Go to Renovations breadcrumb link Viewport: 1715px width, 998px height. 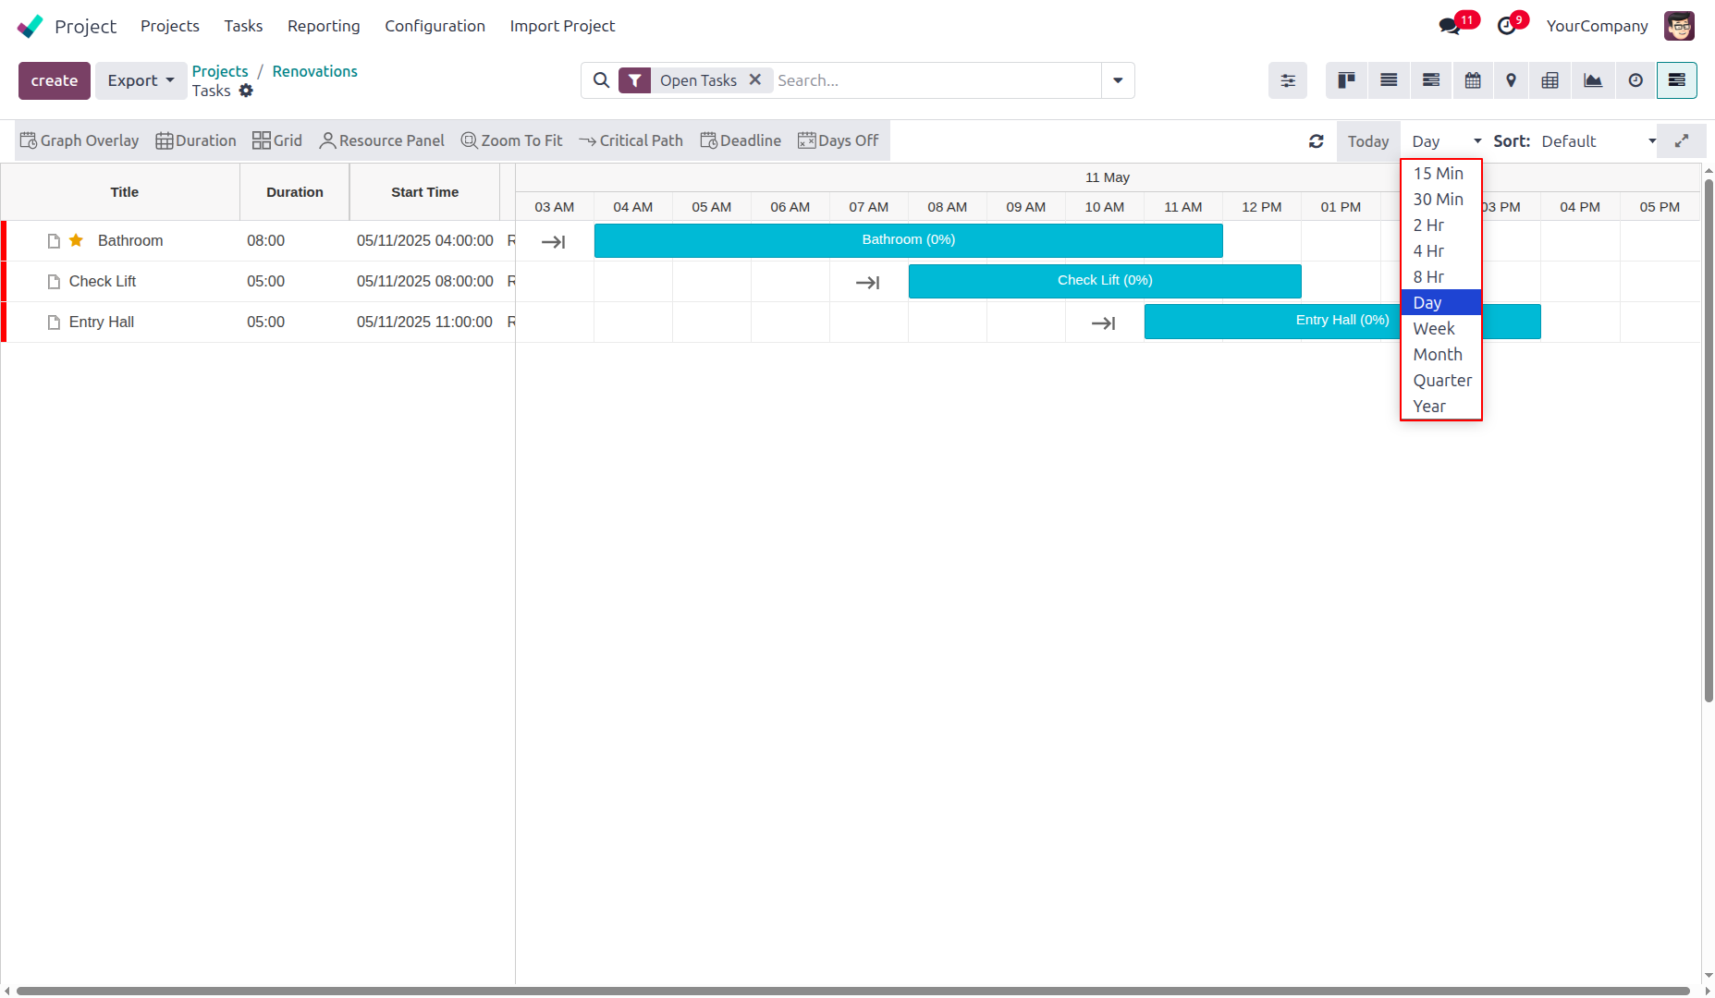pos(314,71)
